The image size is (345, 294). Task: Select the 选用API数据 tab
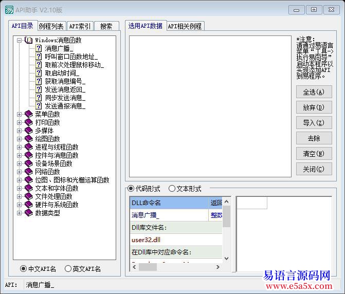pyautogui.click(x=146, y=26)
